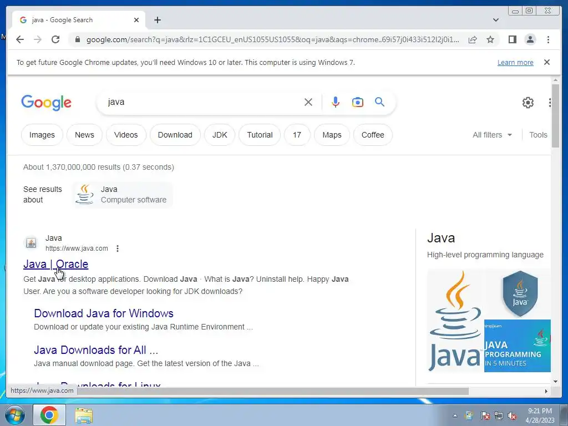This screenshot has height=426, width=568.
Task: Open the Java Computer software result card
Action: [x=123, y=195]
